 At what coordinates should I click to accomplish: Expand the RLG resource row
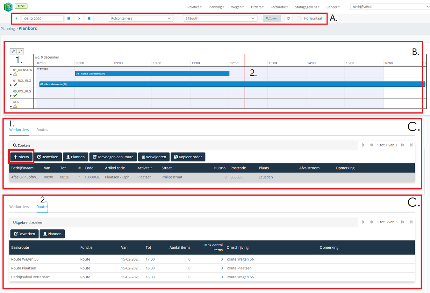11,106
